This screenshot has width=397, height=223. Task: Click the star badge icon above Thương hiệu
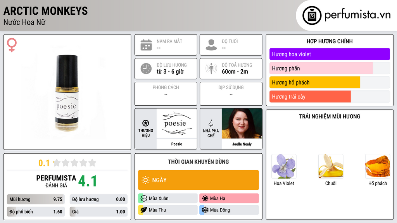pos(146,123)
